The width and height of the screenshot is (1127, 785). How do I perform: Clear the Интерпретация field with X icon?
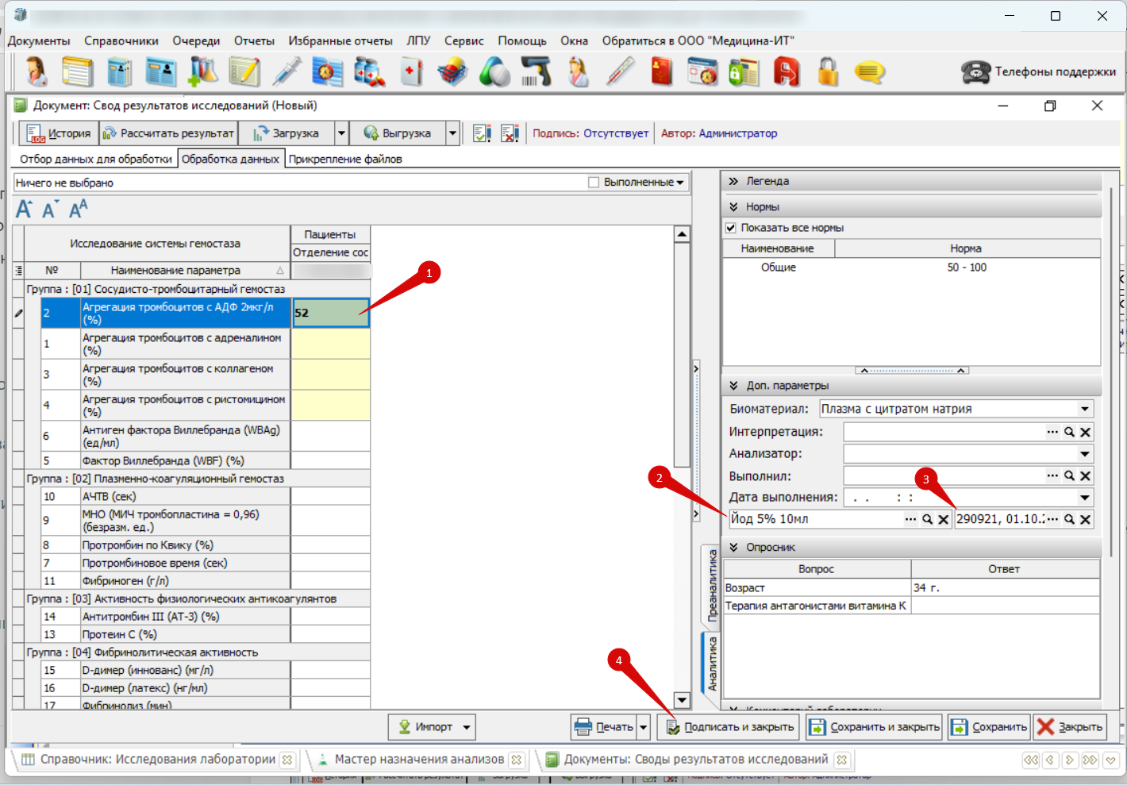1086,432
